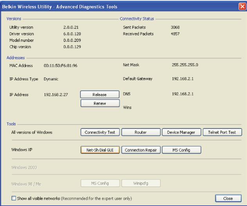Image resolution: width=247 pixels, height=206 pixels.
Task: Click the greyed-out Winipcfg button
Action: click(141, 183)
